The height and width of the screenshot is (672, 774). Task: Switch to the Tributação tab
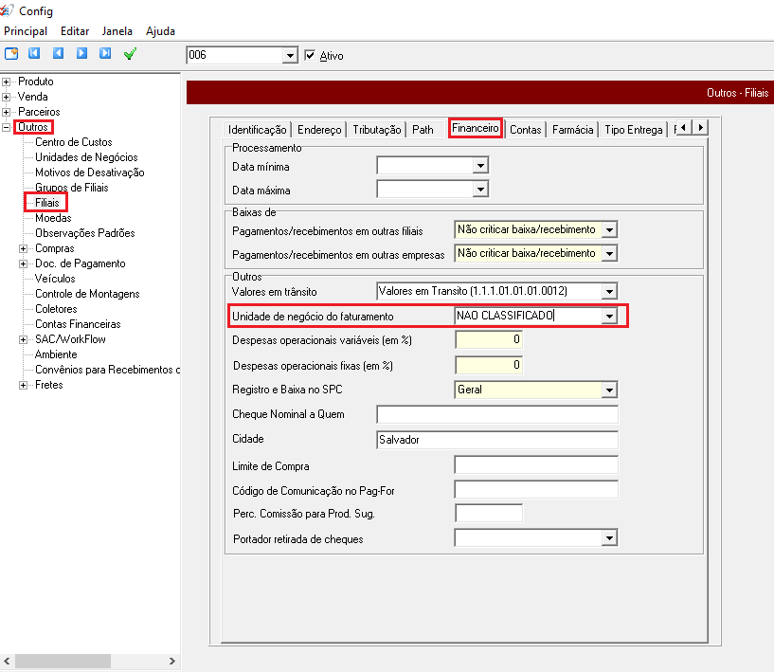(x=377, y=130)
